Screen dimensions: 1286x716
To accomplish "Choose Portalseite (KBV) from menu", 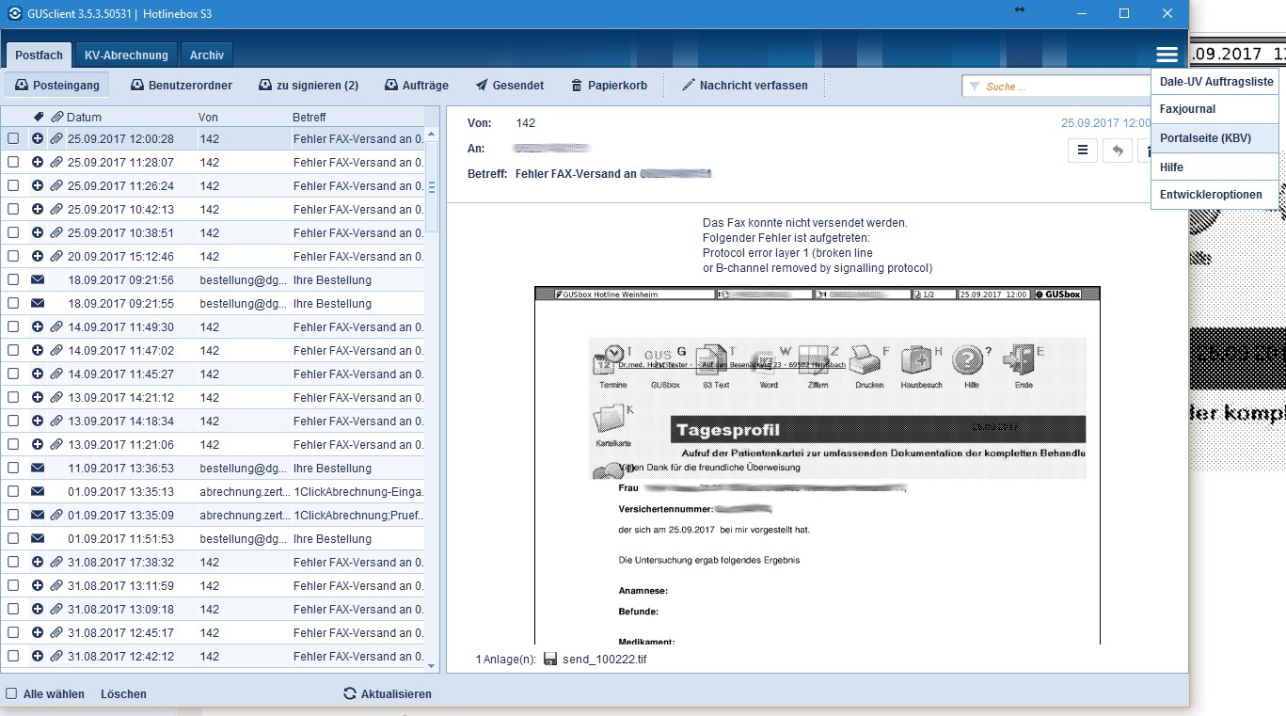I will pyautogui.click(x=1215, y=138).
